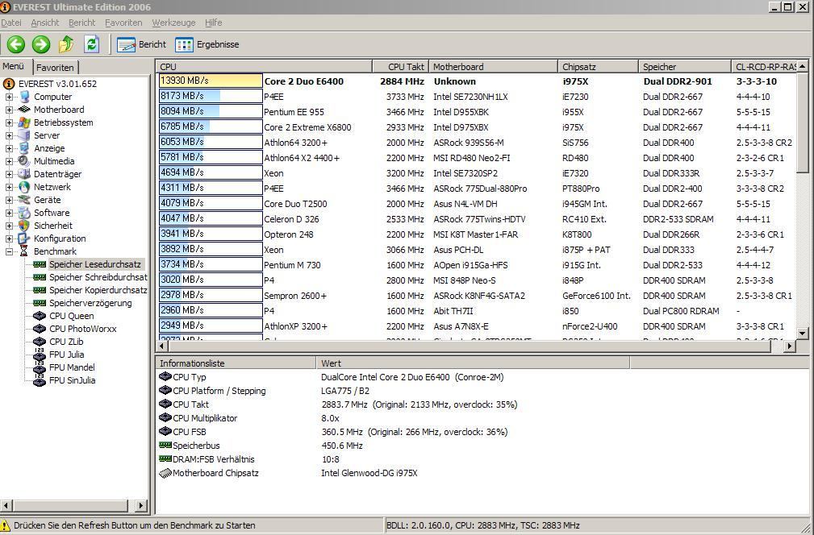Select Speicher Lesedurchsatz benchmark
This screenshot has width=814, height=535.
pyautogui.click(x=94, y=264)
